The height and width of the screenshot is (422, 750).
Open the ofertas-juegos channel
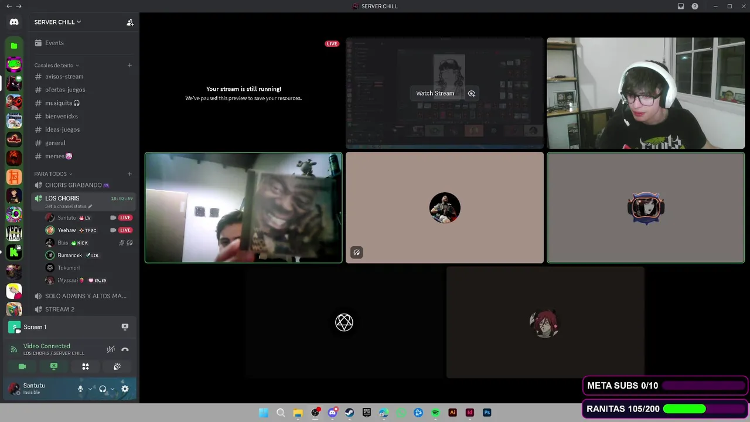point(84,90)
